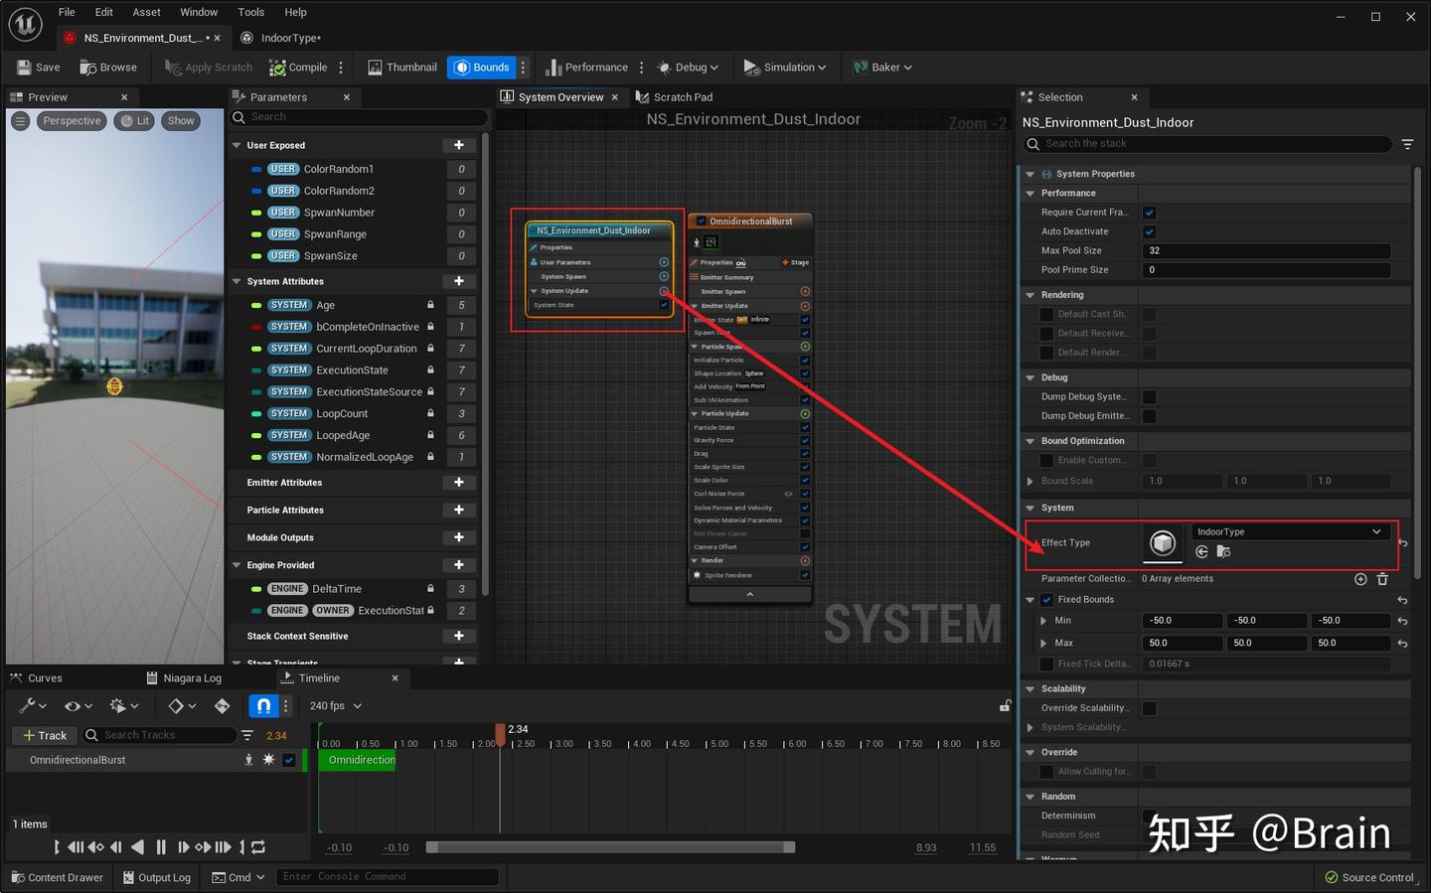Open the Content Drawer
The height and width of the screenshot is (893, 1431).
point(57,877)
